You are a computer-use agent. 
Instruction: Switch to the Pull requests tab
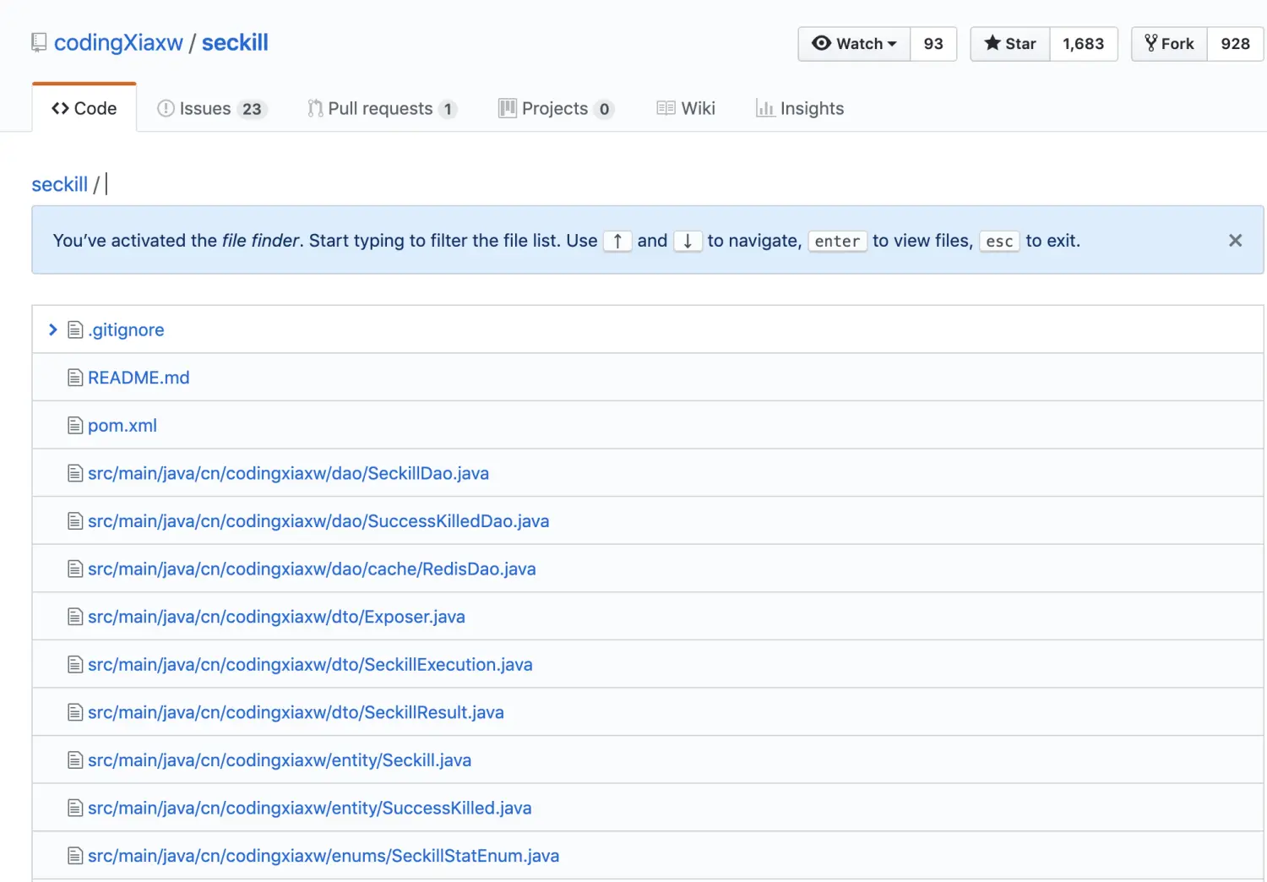[383, 109]
